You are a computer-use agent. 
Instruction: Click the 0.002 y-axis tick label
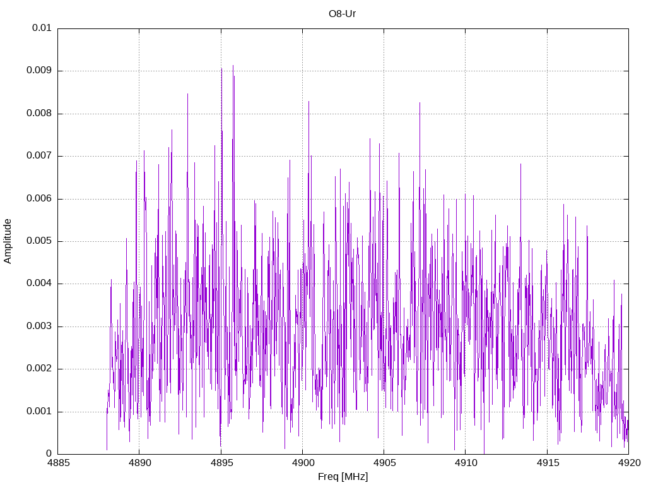point(39,369)
